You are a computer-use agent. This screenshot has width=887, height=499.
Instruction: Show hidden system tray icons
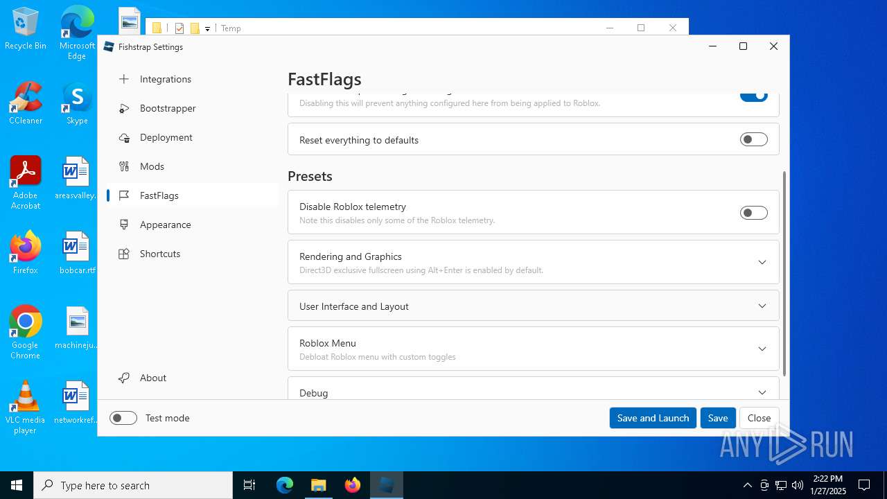pos(747,485)
